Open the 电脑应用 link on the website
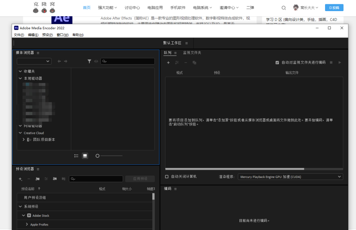The height and width of the screenshot is (230, 356). [155, 8]
